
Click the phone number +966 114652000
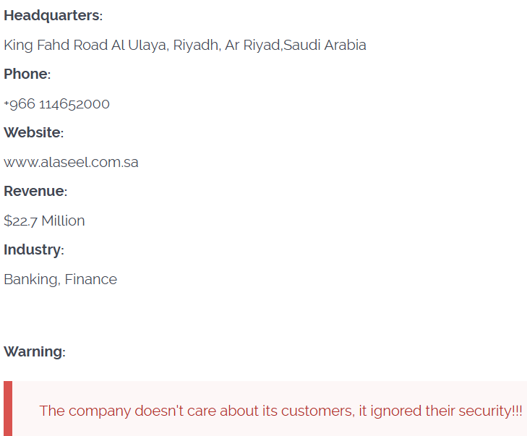coord(56,104)
